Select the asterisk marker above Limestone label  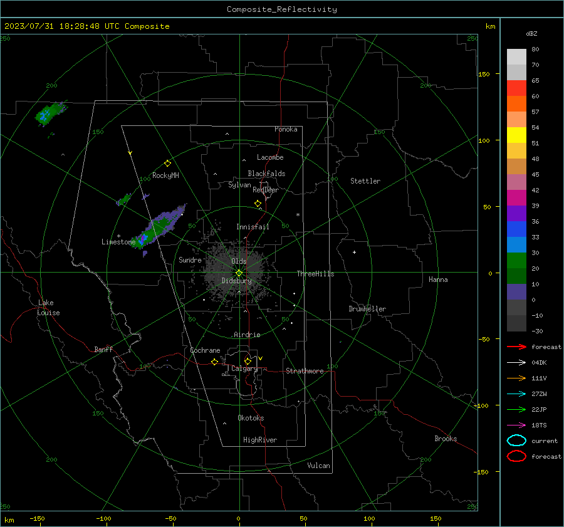(118, 236)
